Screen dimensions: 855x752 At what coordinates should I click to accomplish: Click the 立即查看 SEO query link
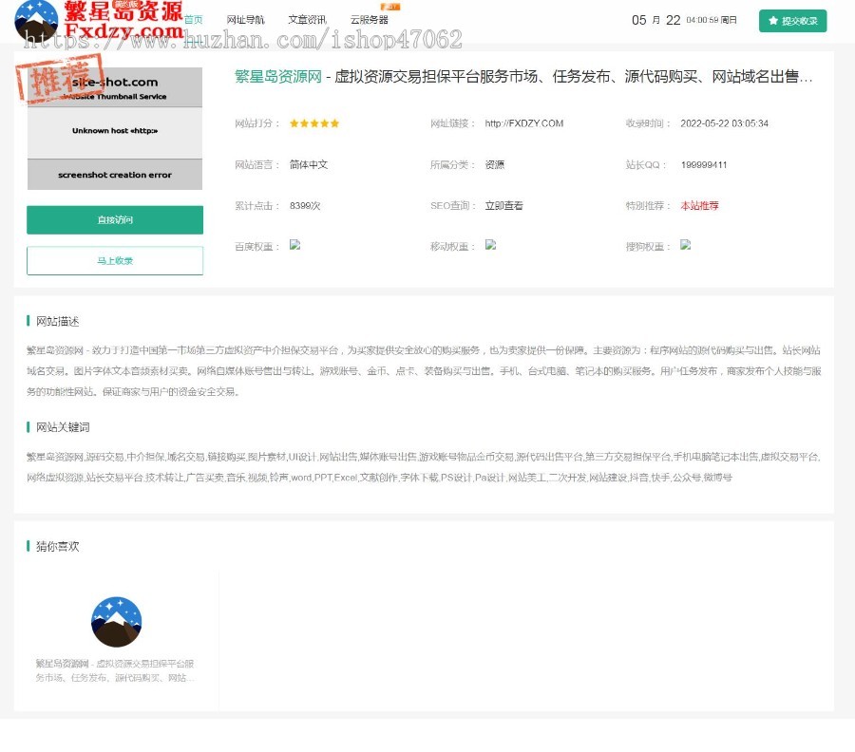(503, 205)
